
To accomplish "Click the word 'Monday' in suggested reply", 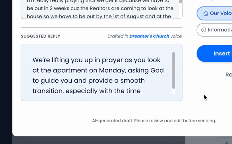I will (x=112, y=70).
